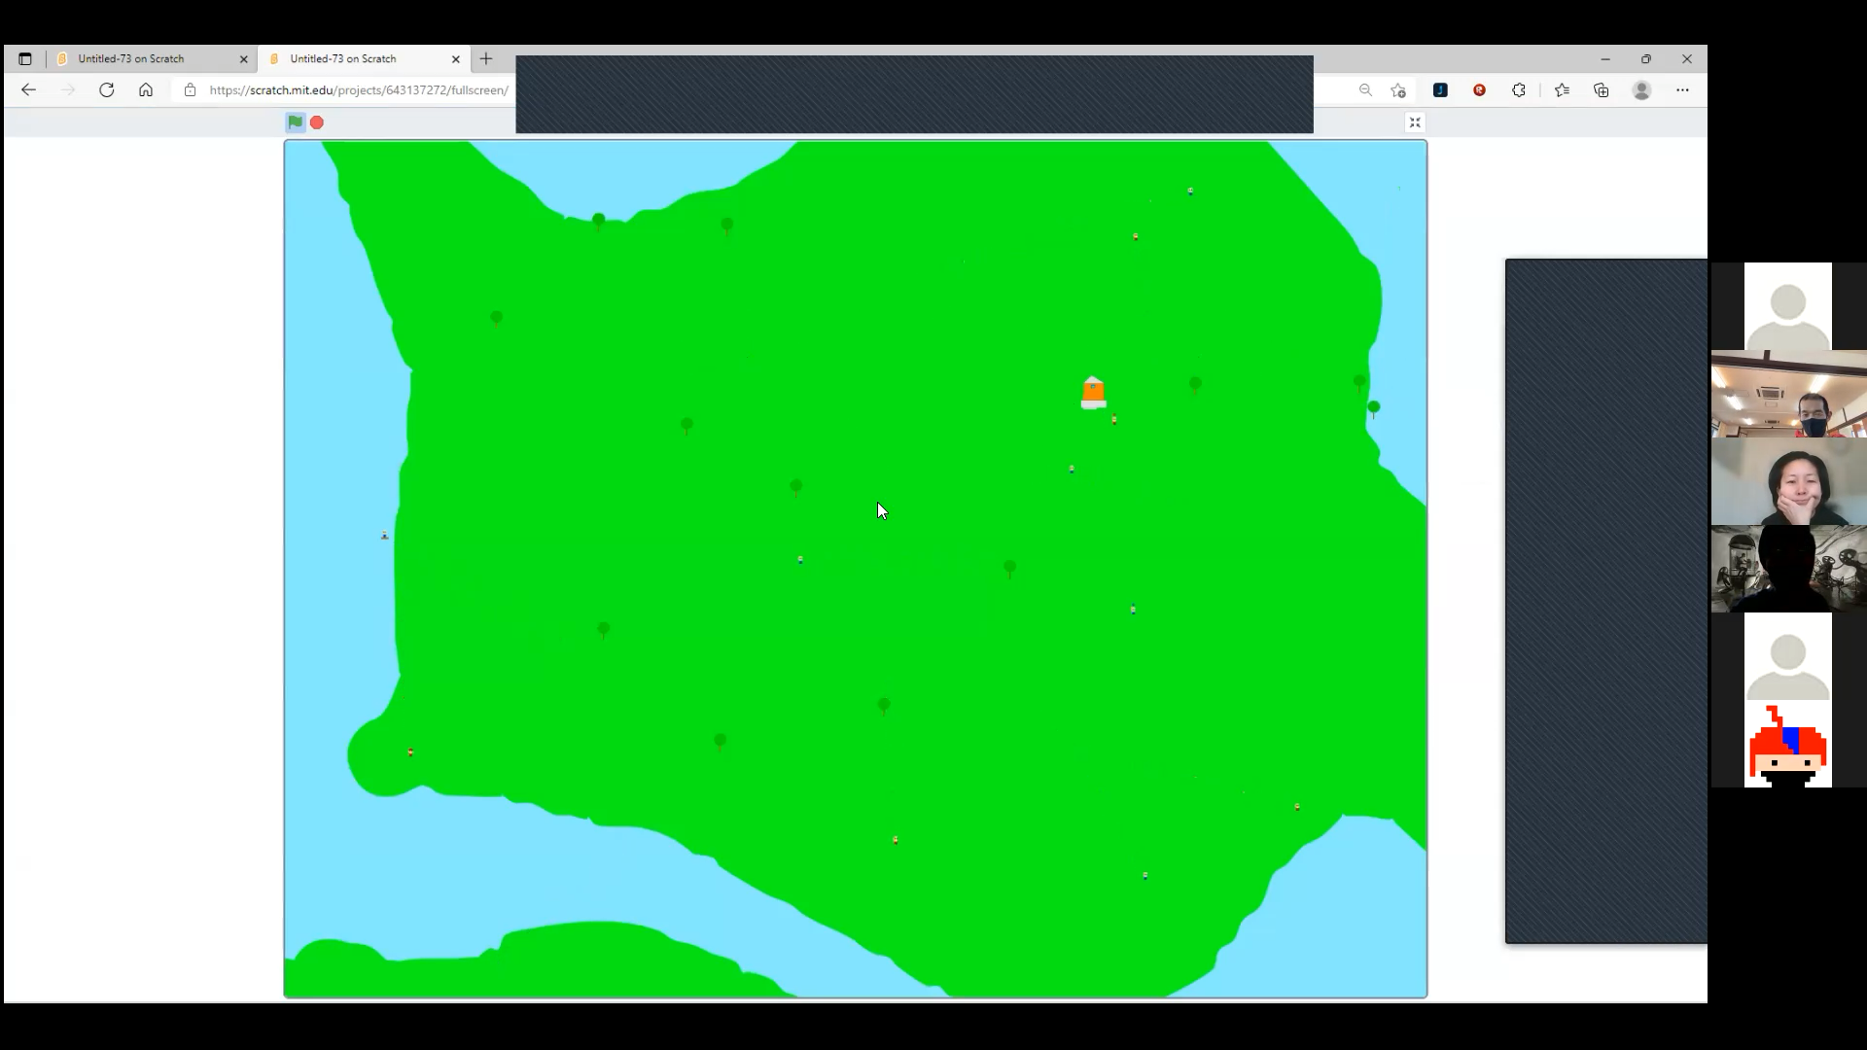Image resolution: width=1867 pixels, height=1050 pixels.
Task: Click the red stop button
Action: [317, 122]
